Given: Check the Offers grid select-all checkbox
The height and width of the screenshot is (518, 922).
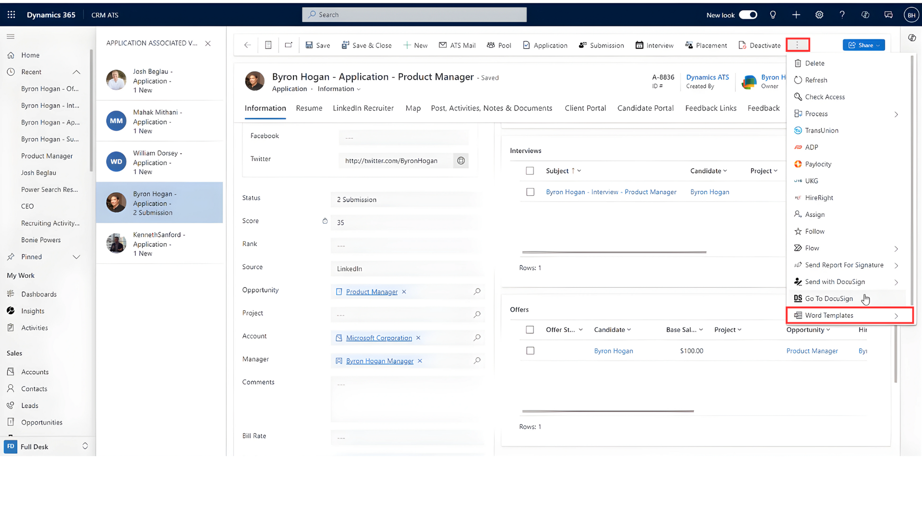Looking at the screenshot, I should click(530, 330).
